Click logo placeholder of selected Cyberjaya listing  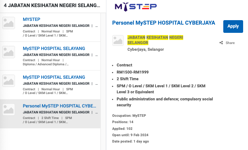(x=9, y=110)
